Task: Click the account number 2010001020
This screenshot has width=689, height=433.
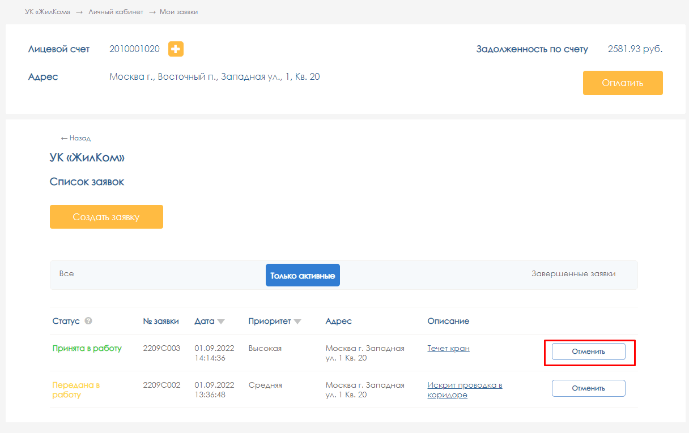Action: coord(134,49)
